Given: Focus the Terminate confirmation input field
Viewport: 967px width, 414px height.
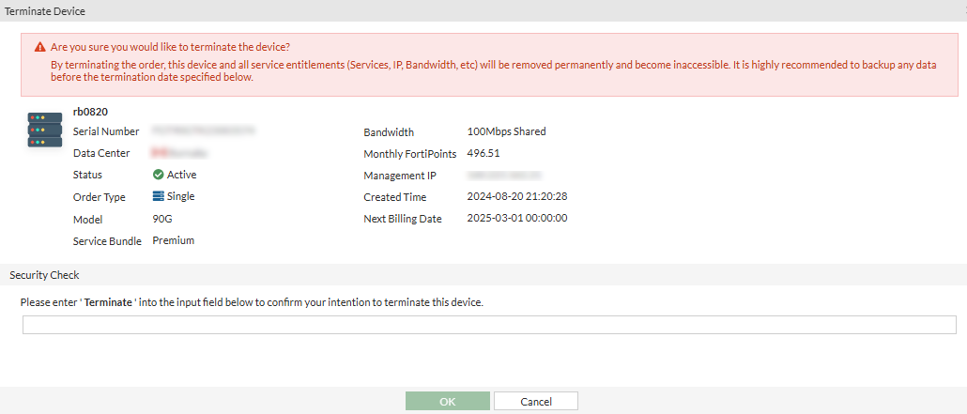Looking at the screenshot, I should 489,325.
